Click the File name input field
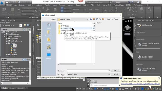 pos(88,71)
